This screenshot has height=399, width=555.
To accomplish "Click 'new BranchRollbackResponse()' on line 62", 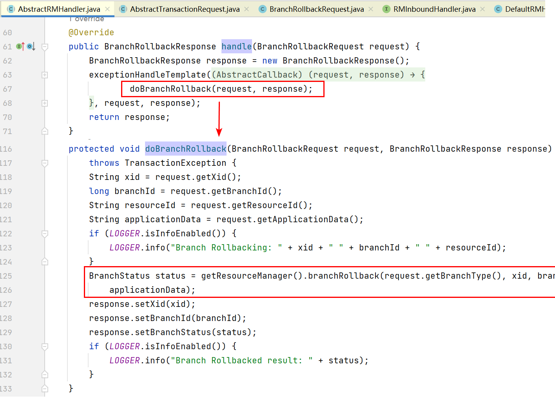I will pyautogui.click(x=334, y=61).
